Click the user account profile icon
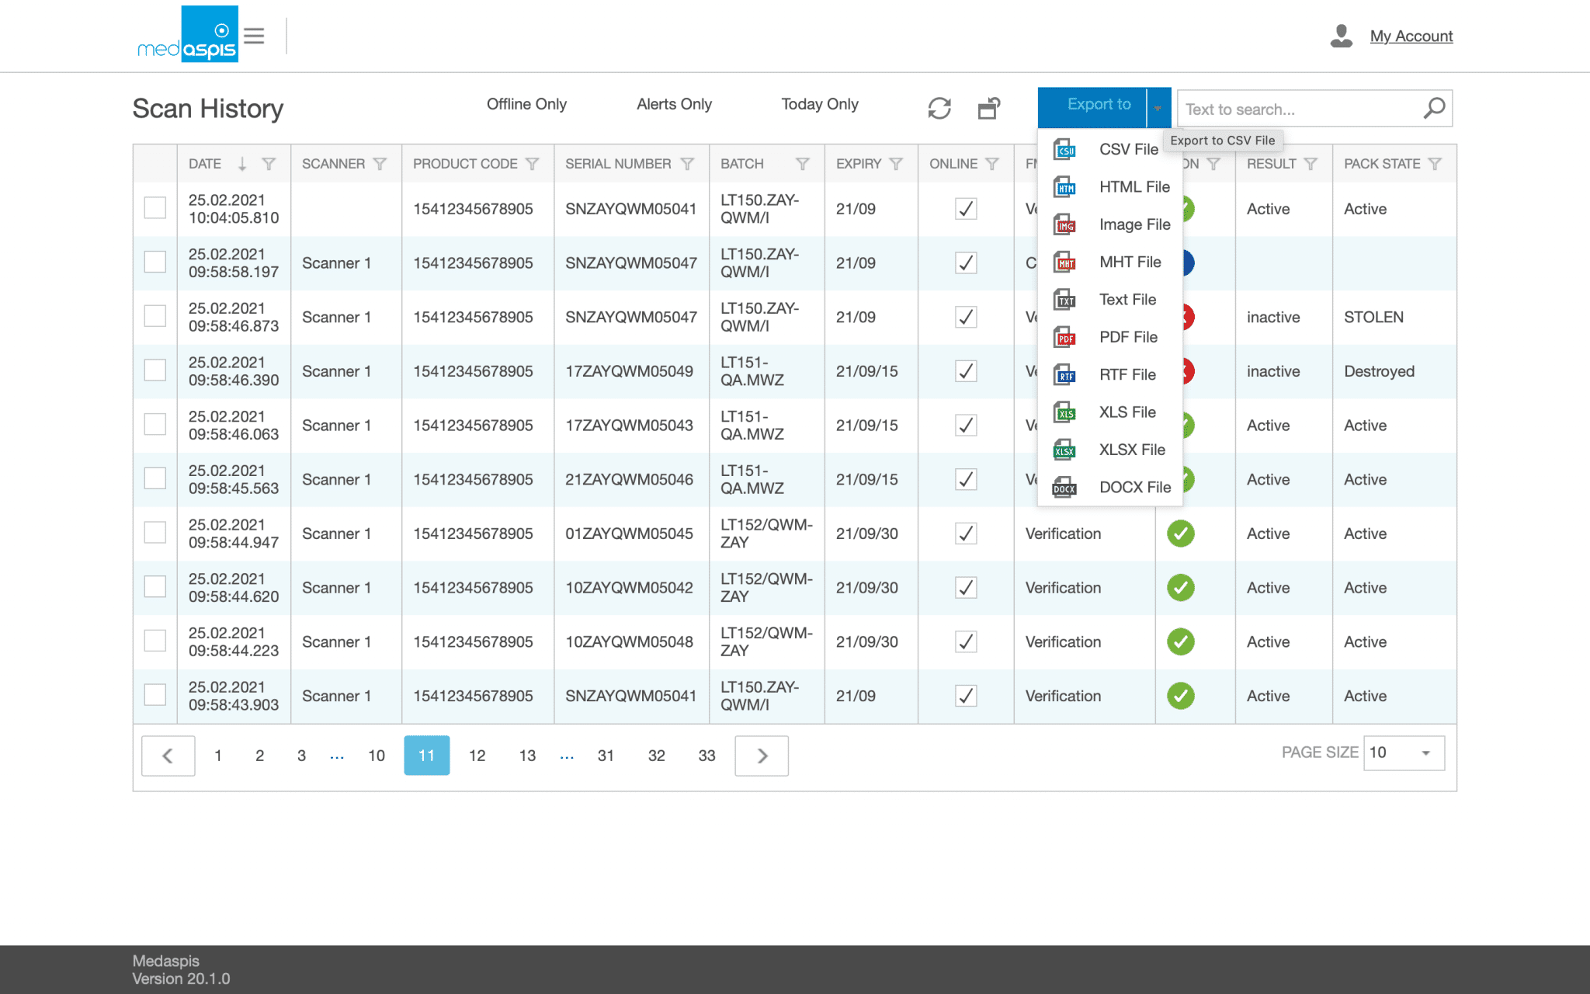This screenshot has height=994, width=1590. pyautogui.click(x=1341, y=33)
